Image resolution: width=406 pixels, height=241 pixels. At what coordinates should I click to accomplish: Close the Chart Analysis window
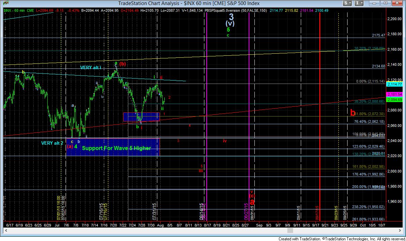tap(397, 3)
